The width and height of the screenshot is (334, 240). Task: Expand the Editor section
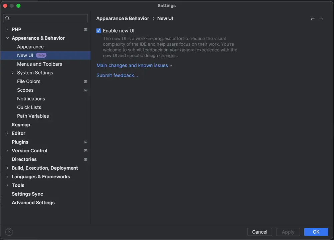tap(7, 133)
